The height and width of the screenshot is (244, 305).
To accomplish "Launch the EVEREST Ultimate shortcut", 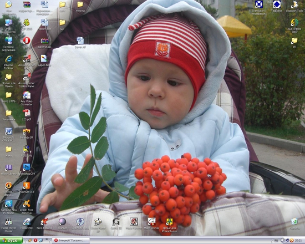I will pyautogui.click(x=8, y=186).
